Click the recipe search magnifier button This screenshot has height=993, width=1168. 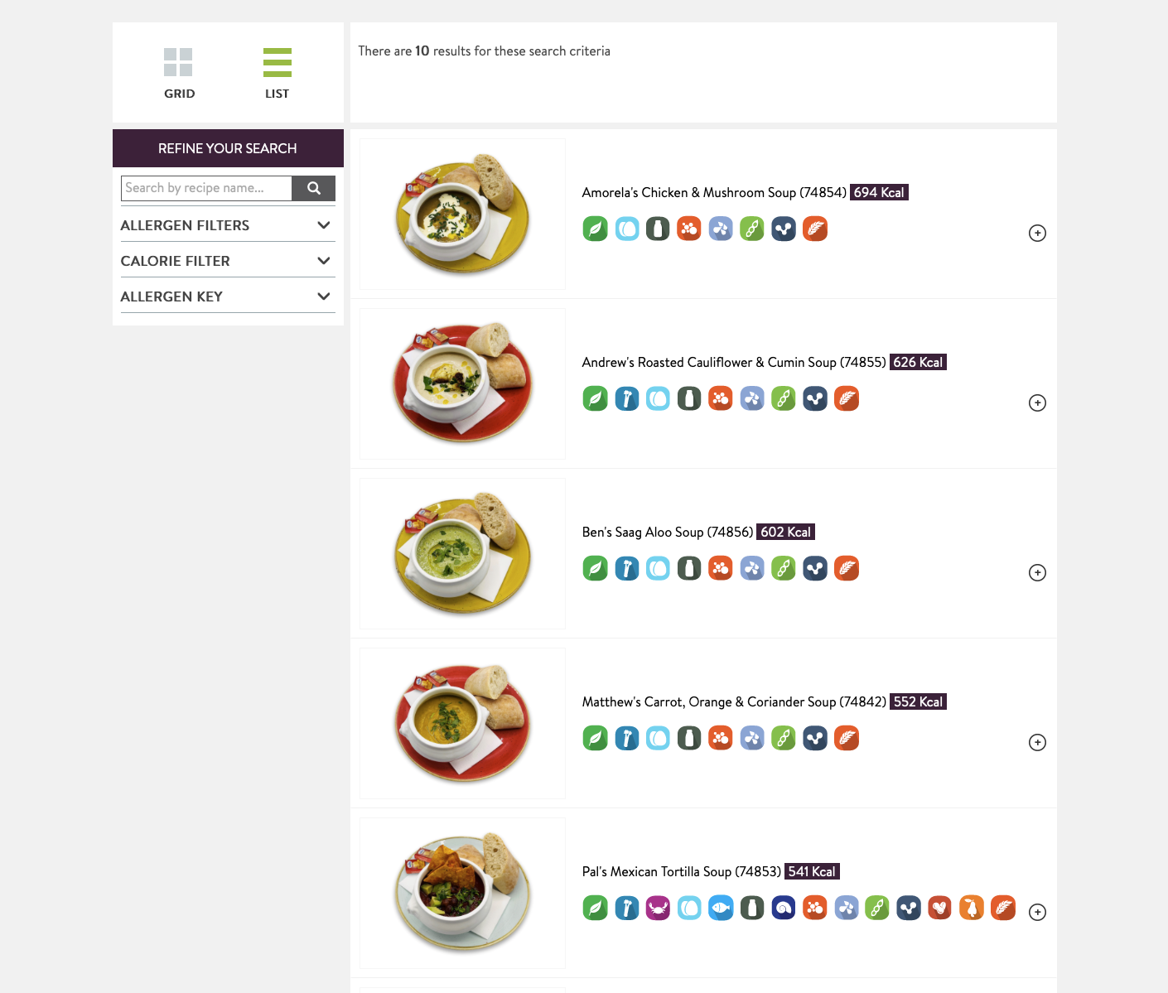click(313, 188)
